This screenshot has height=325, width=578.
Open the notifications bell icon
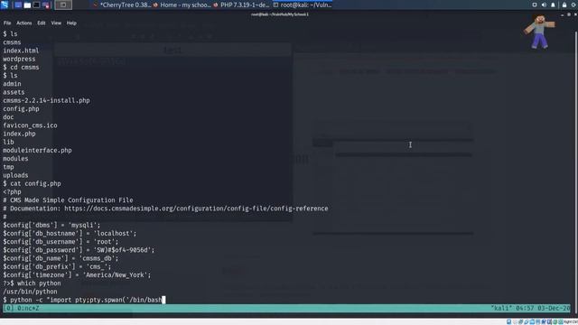point(553,5)
